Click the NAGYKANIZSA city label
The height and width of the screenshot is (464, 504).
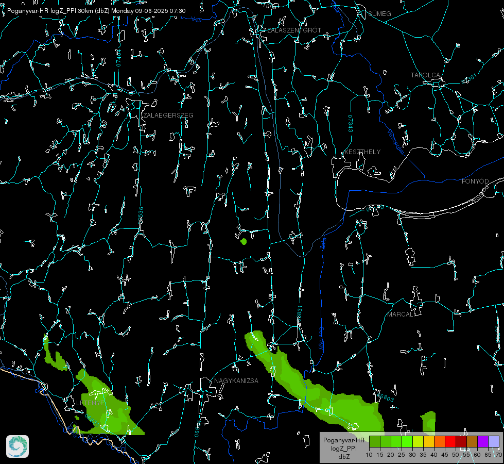pyautogui.click(x=236, y=381)
